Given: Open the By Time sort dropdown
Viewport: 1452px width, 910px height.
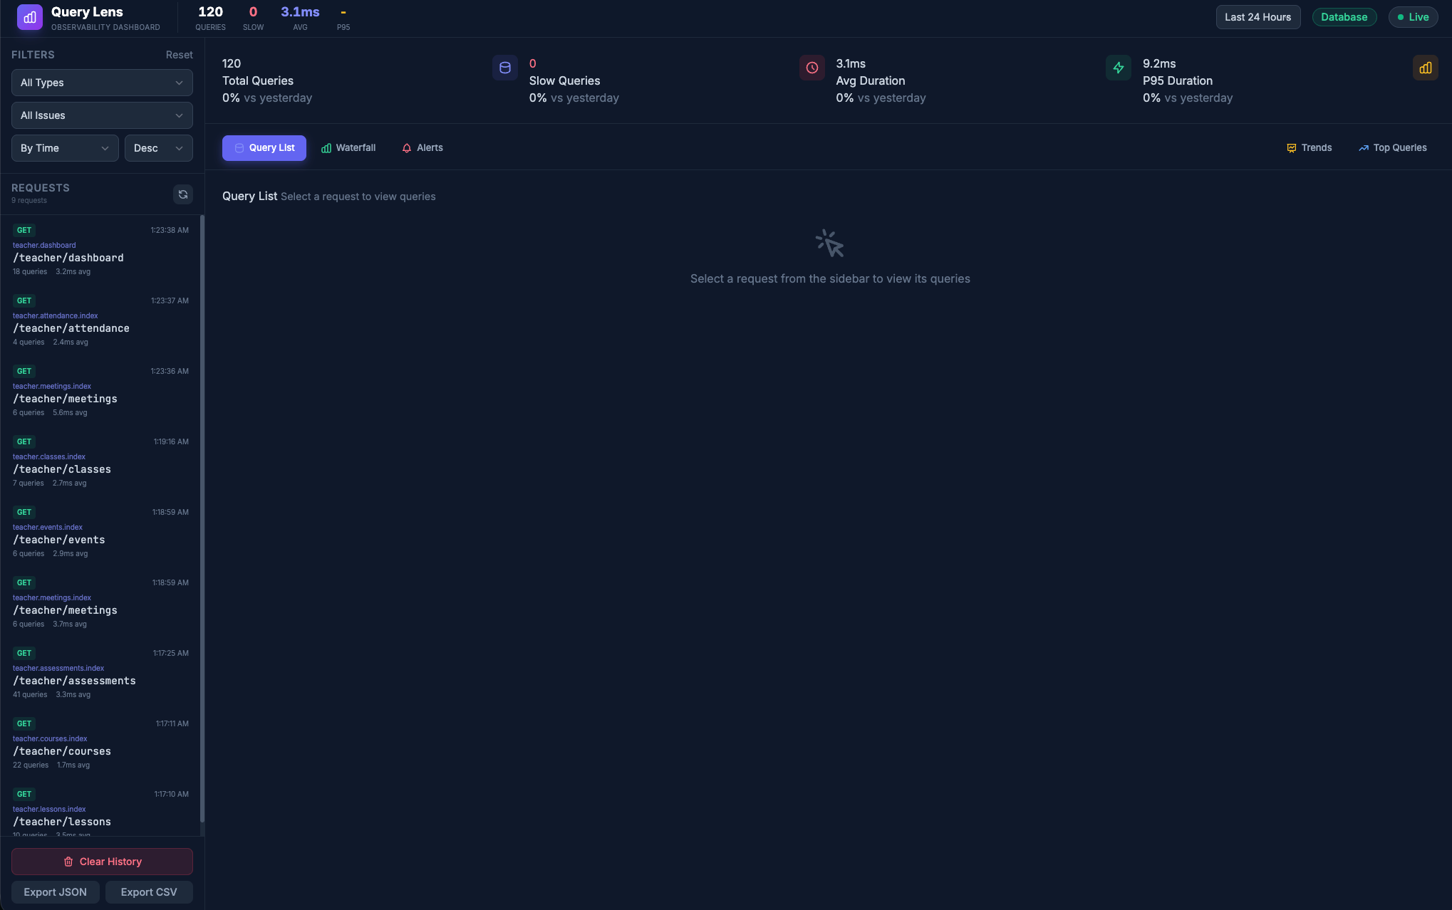Looking at the screenshot, I should coord(64,147).
